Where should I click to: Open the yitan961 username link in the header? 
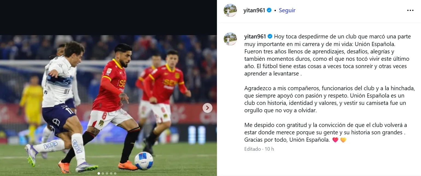click(254, 10)
